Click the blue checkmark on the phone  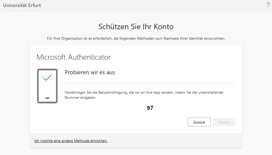[47, 78]
